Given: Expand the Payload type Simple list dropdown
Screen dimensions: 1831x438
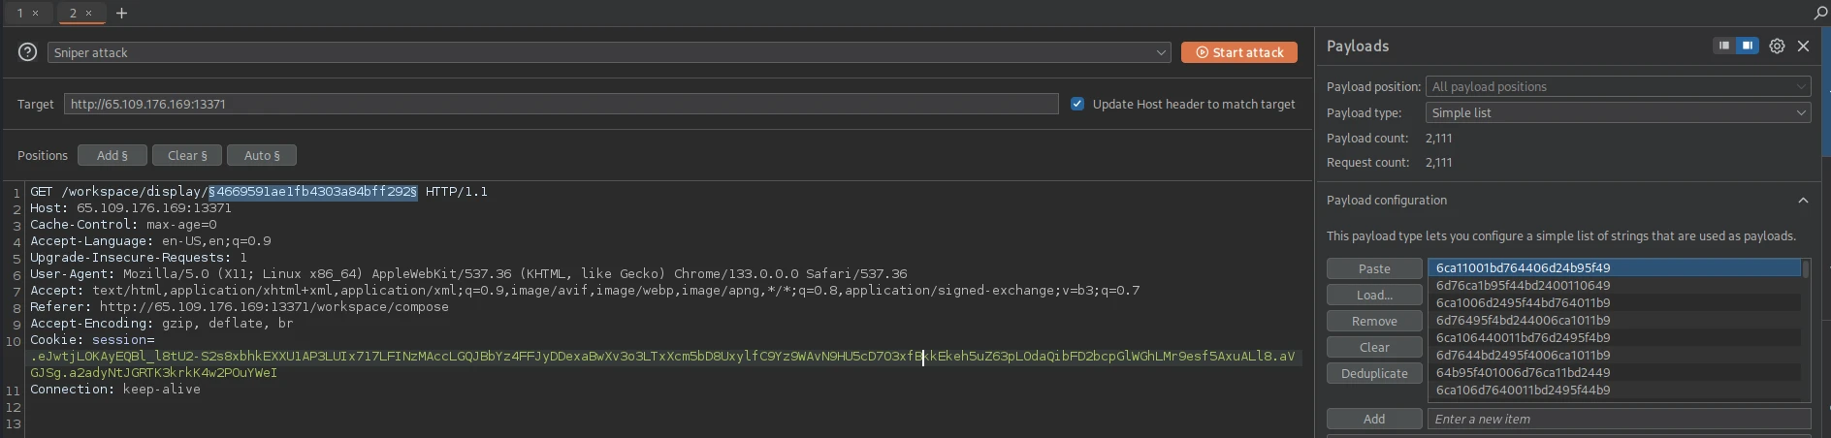Looking at the screenshot, I should 1618,112.
